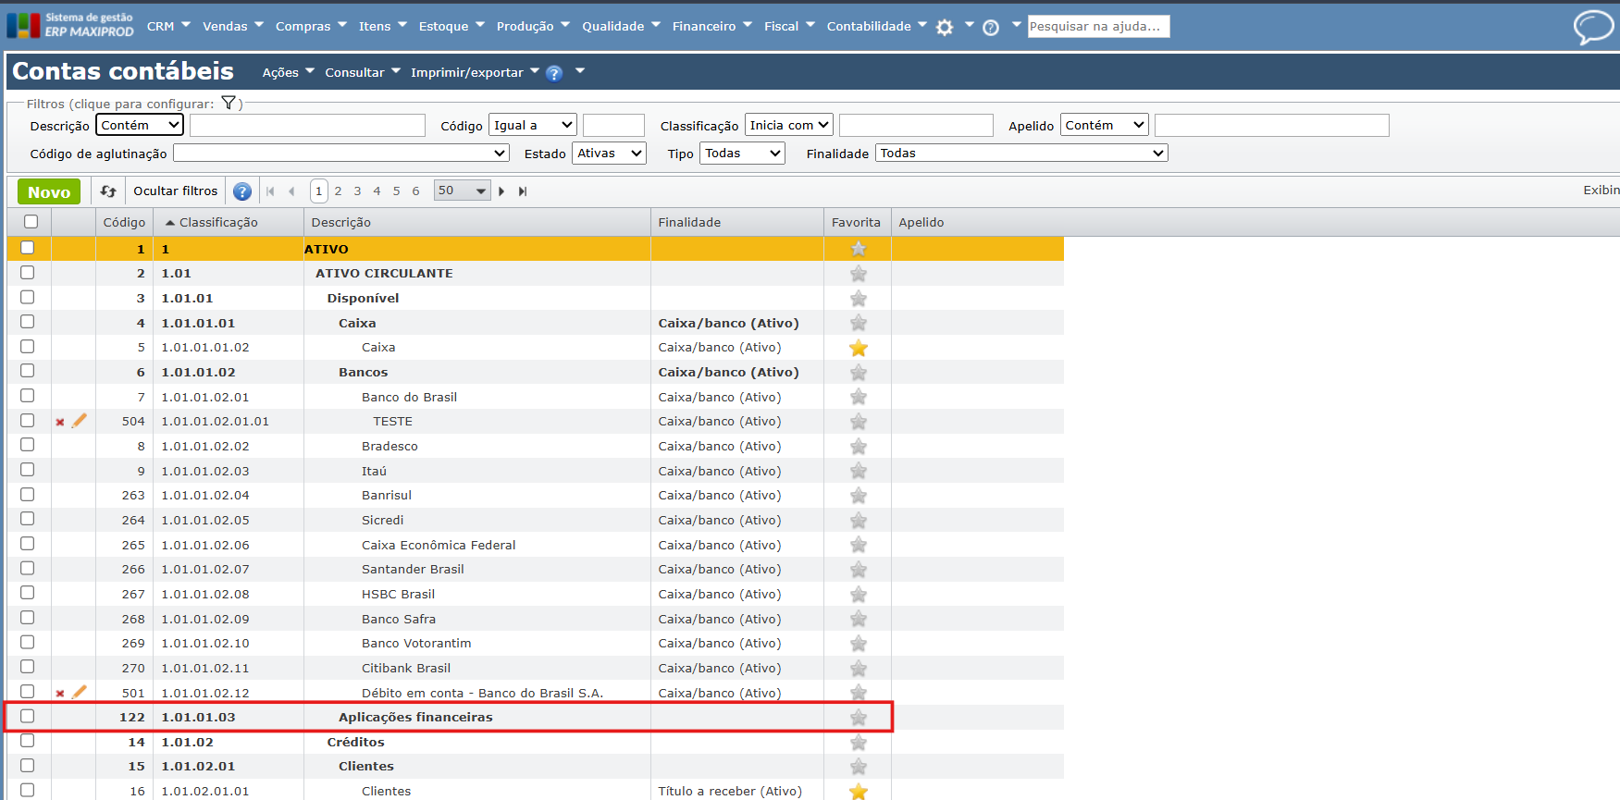
Task: Select the checkbox for Aplicações financeiras row
Action: 28,716
